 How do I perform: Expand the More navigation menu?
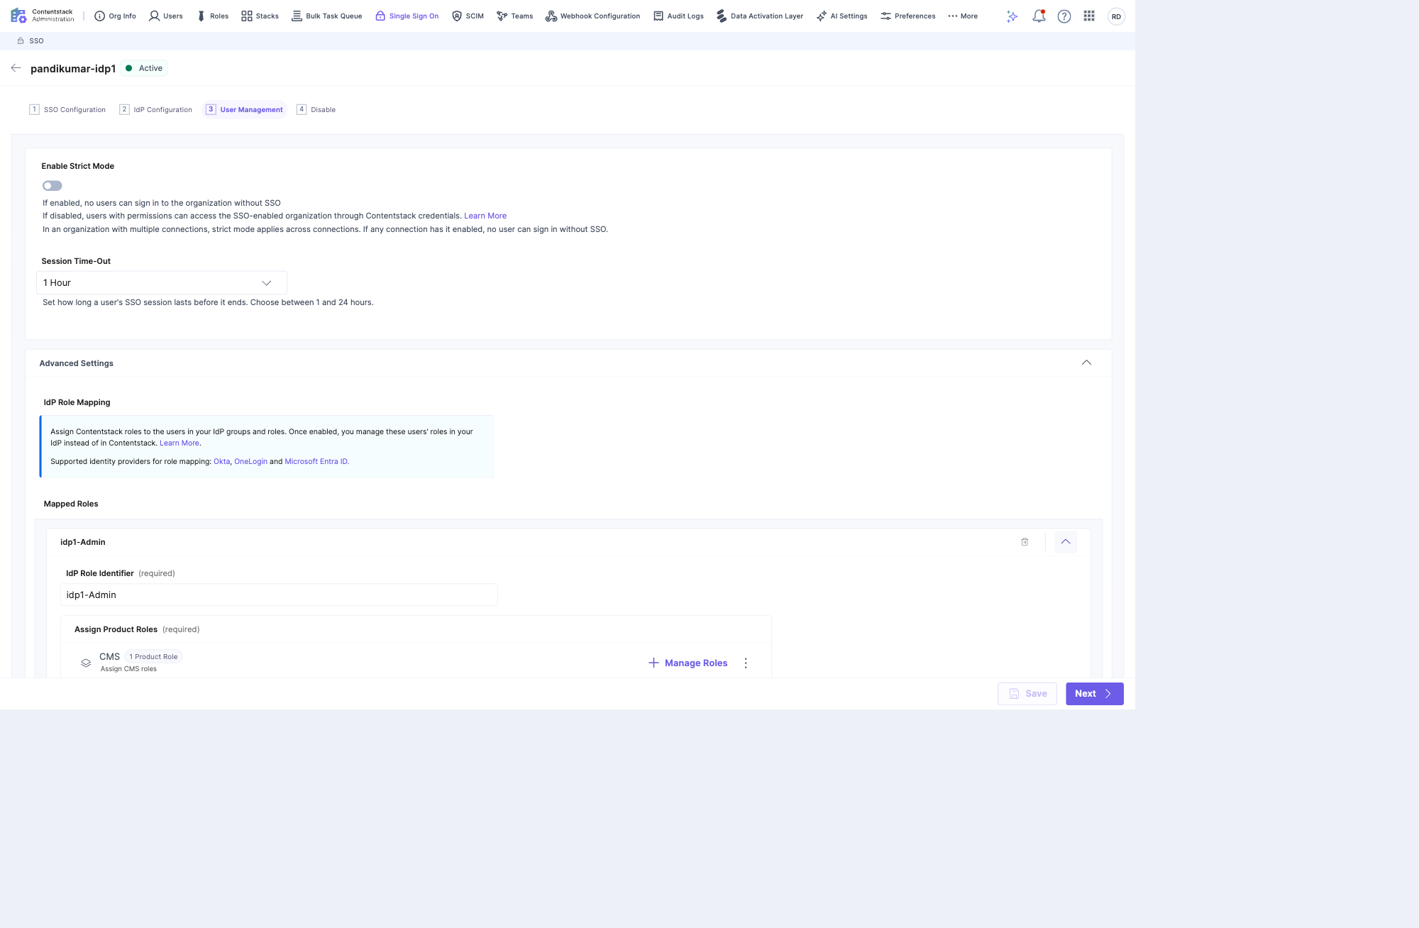click(x=963, y=16)
